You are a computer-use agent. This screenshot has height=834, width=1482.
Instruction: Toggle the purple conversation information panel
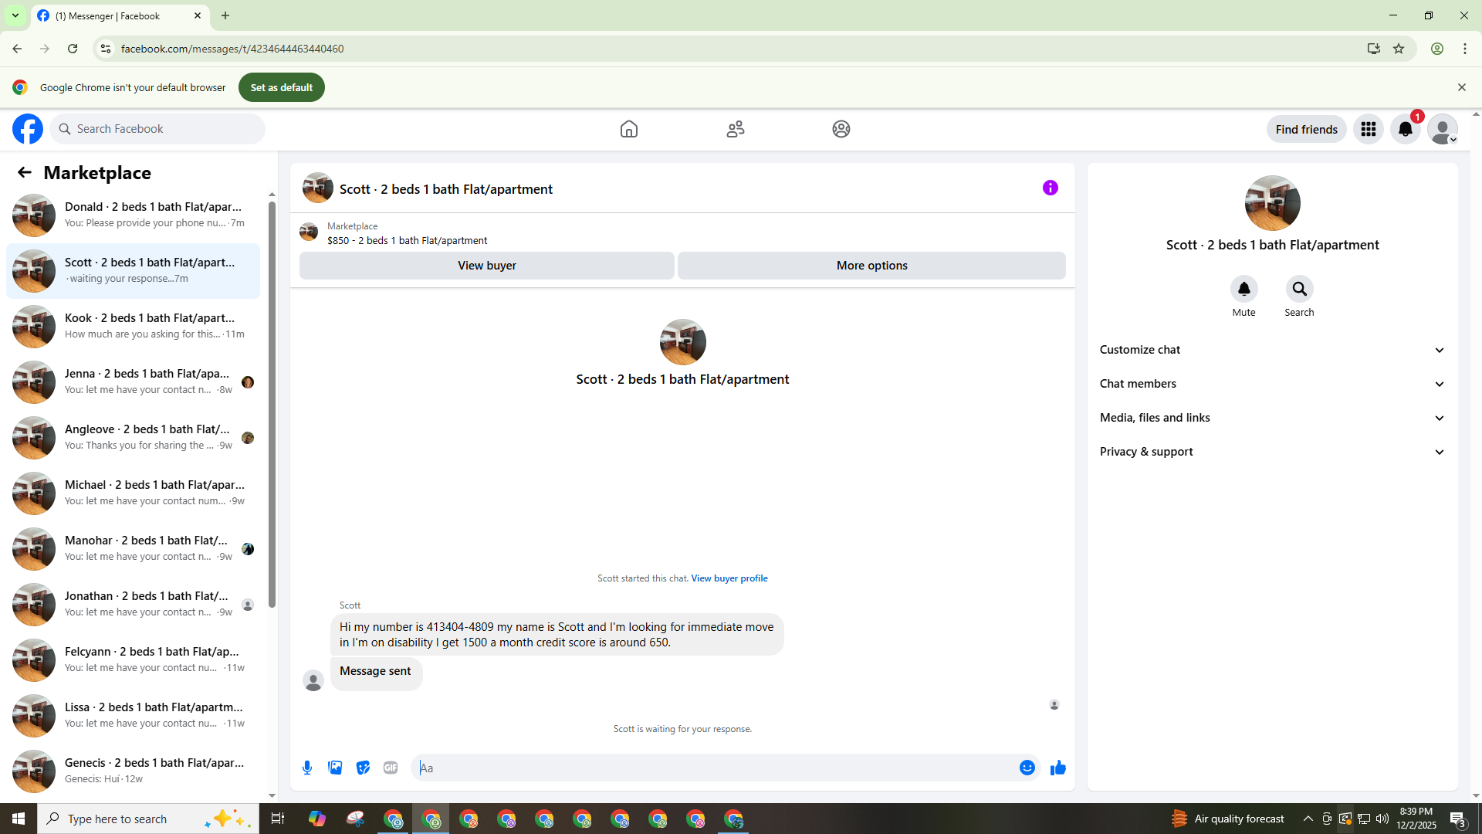coord(1050,188)
